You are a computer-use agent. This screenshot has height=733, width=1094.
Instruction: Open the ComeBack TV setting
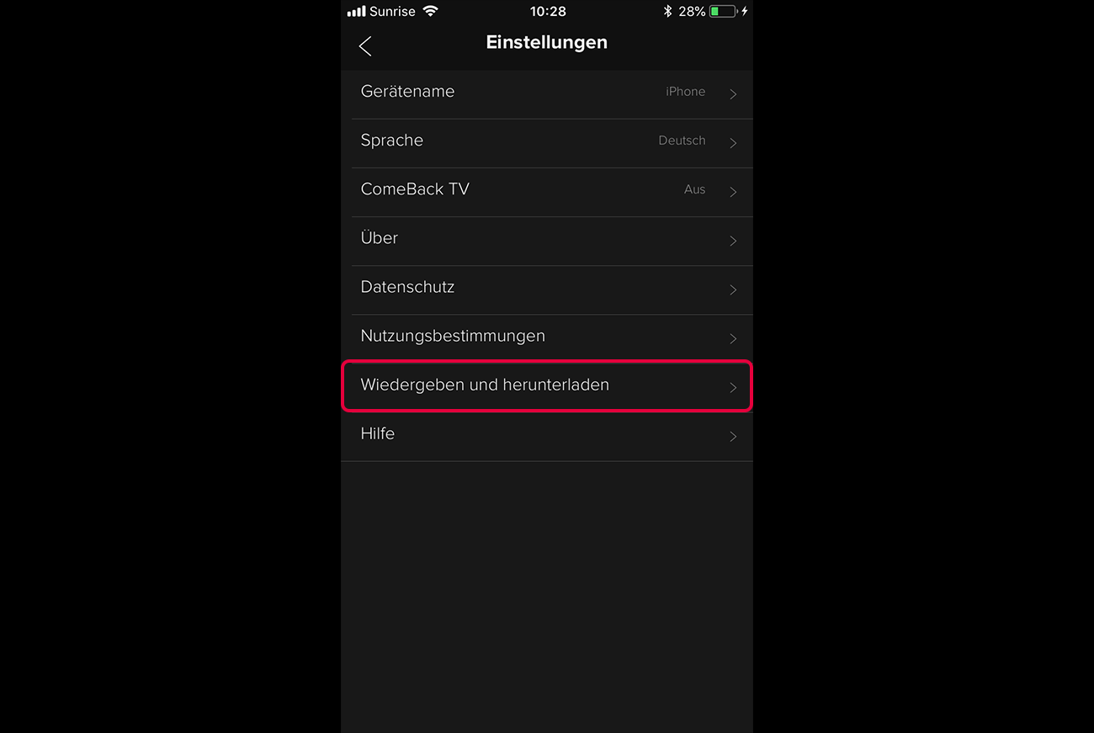[547, 192]
